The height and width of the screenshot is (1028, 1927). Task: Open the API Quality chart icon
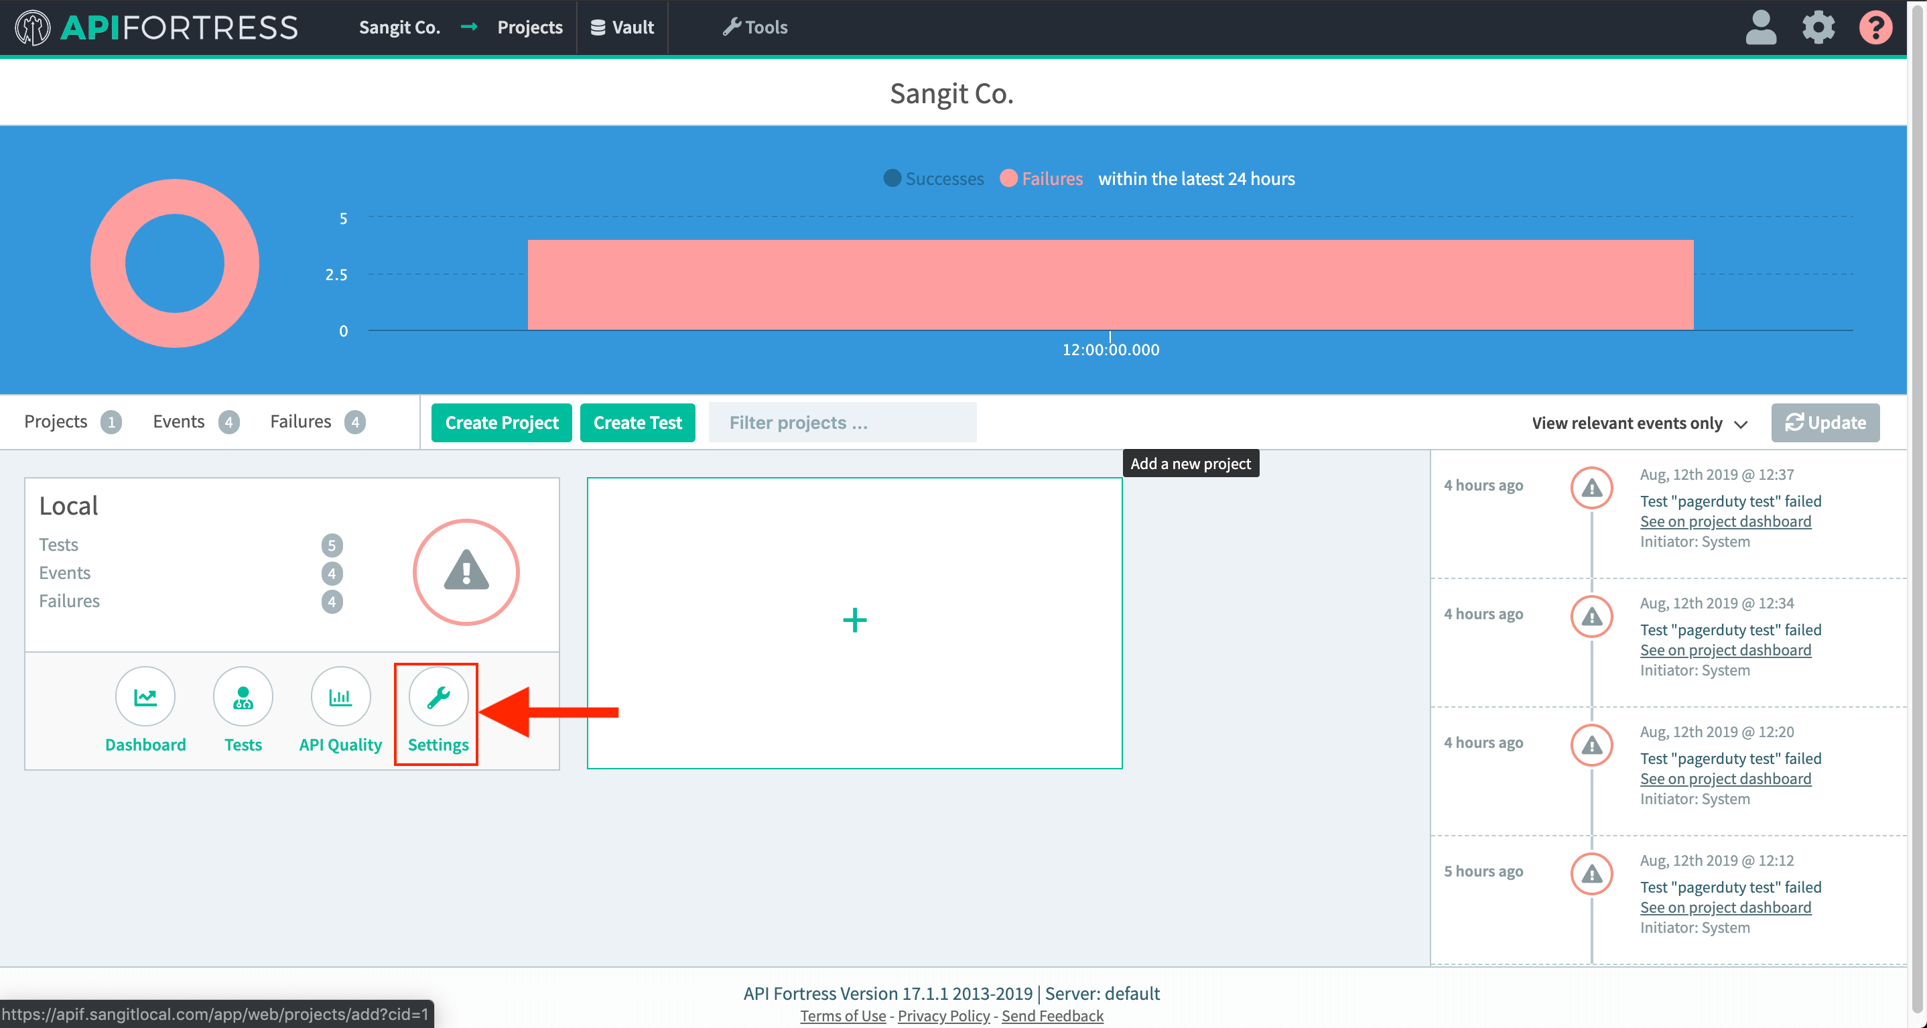(340, 696)
